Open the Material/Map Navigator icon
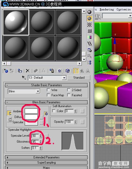This screenshot has width=132, height=169. pos(89,62)
